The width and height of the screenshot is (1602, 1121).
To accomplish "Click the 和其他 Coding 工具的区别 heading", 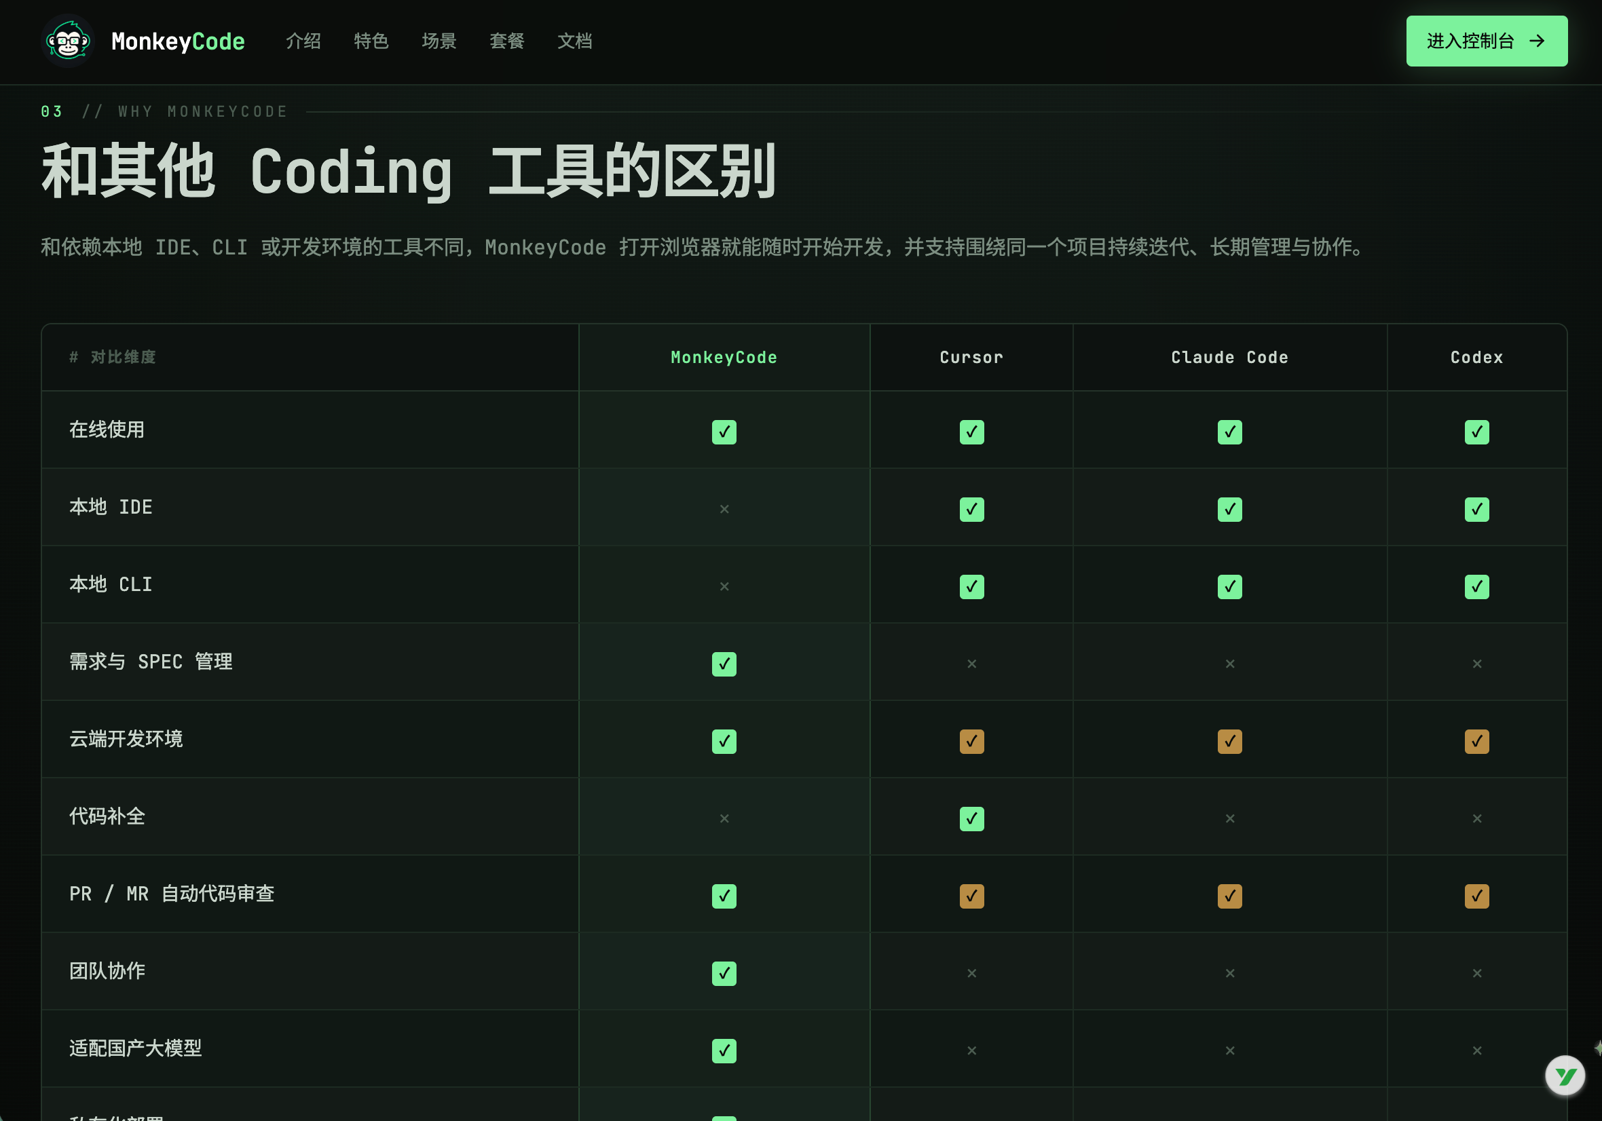I will coord(408,172).
